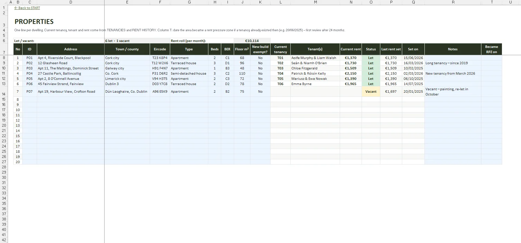Select row 30 header
Screen dimensions: 521x243
(x=4, y=177)
